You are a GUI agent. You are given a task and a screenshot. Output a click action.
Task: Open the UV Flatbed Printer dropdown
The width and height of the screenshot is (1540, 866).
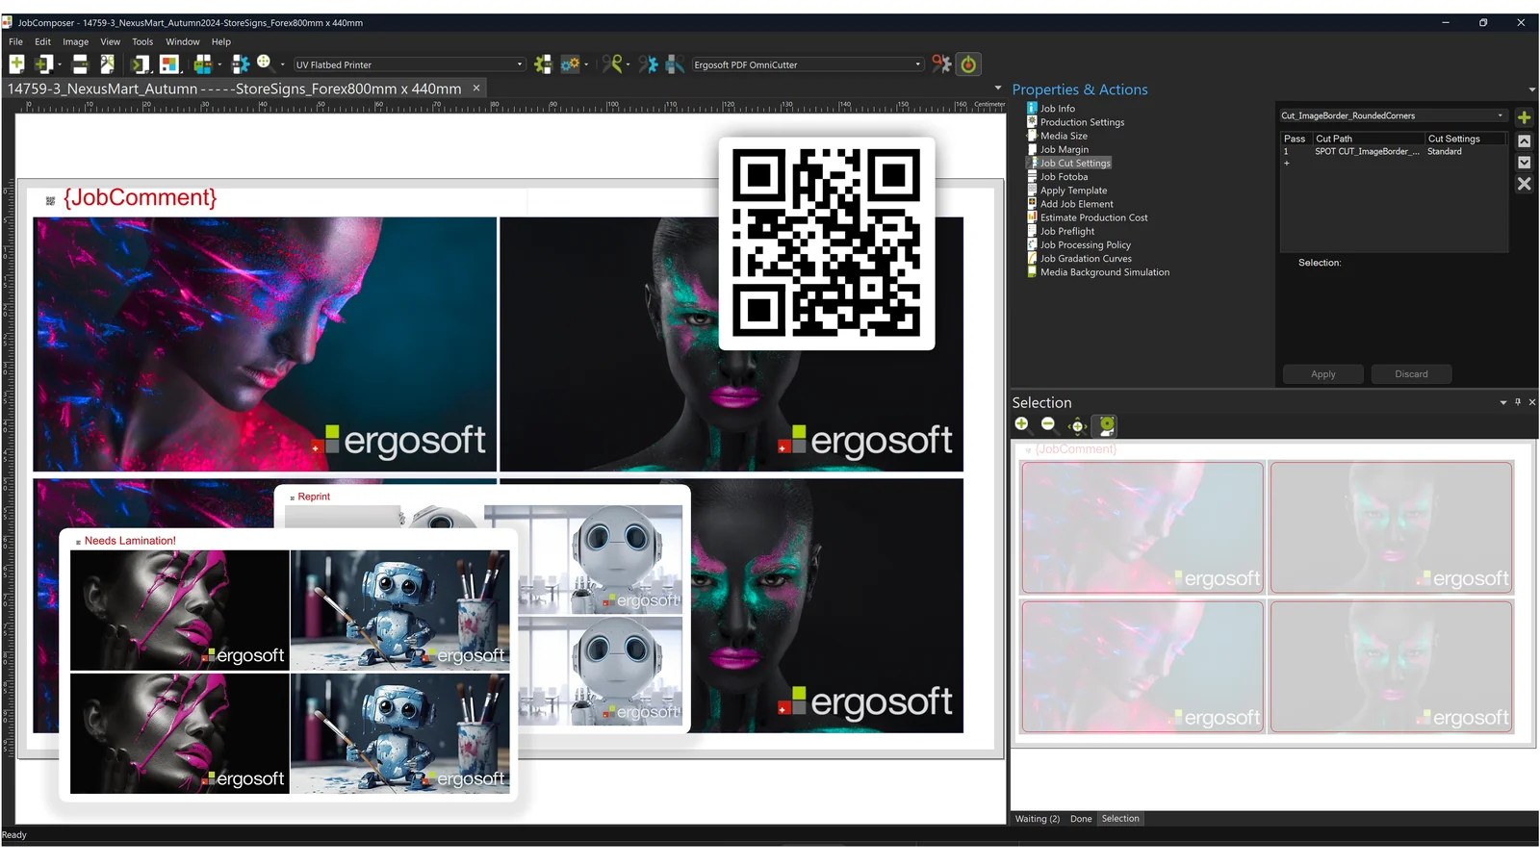click(410, 64)
